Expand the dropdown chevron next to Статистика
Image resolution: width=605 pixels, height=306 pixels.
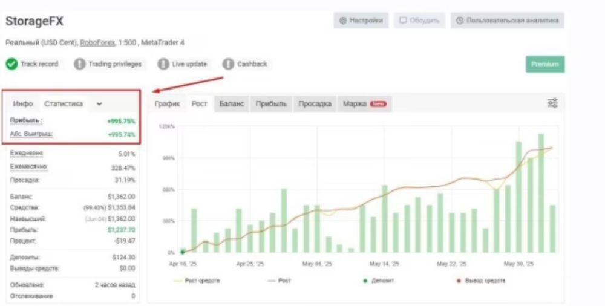coord(99,104)
